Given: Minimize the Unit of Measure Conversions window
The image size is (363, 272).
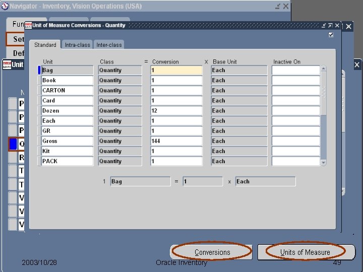Looking at the screenshot, I should pos(323,26).
